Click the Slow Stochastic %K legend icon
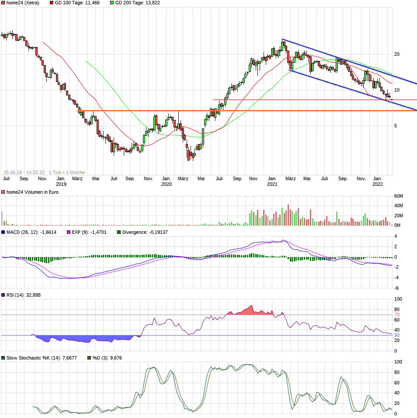Viewport: 417px width, 418px height. (x=4, y=357)
